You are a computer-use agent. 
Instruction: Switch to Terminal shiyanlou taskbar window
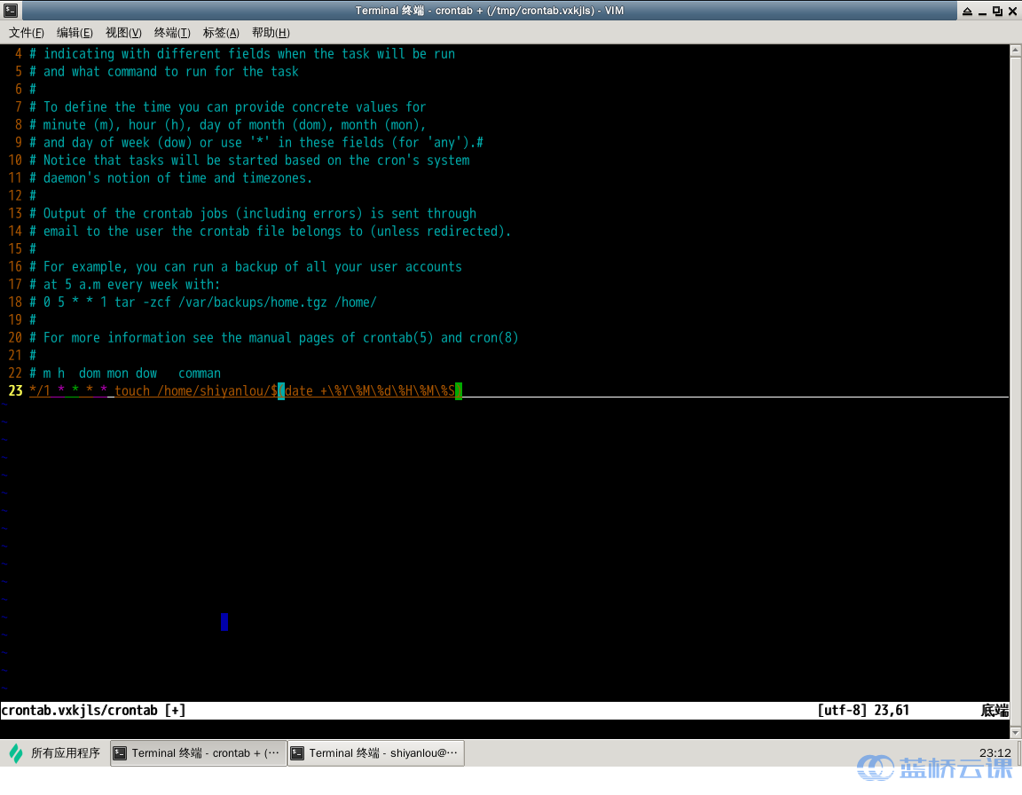(375, 753)
